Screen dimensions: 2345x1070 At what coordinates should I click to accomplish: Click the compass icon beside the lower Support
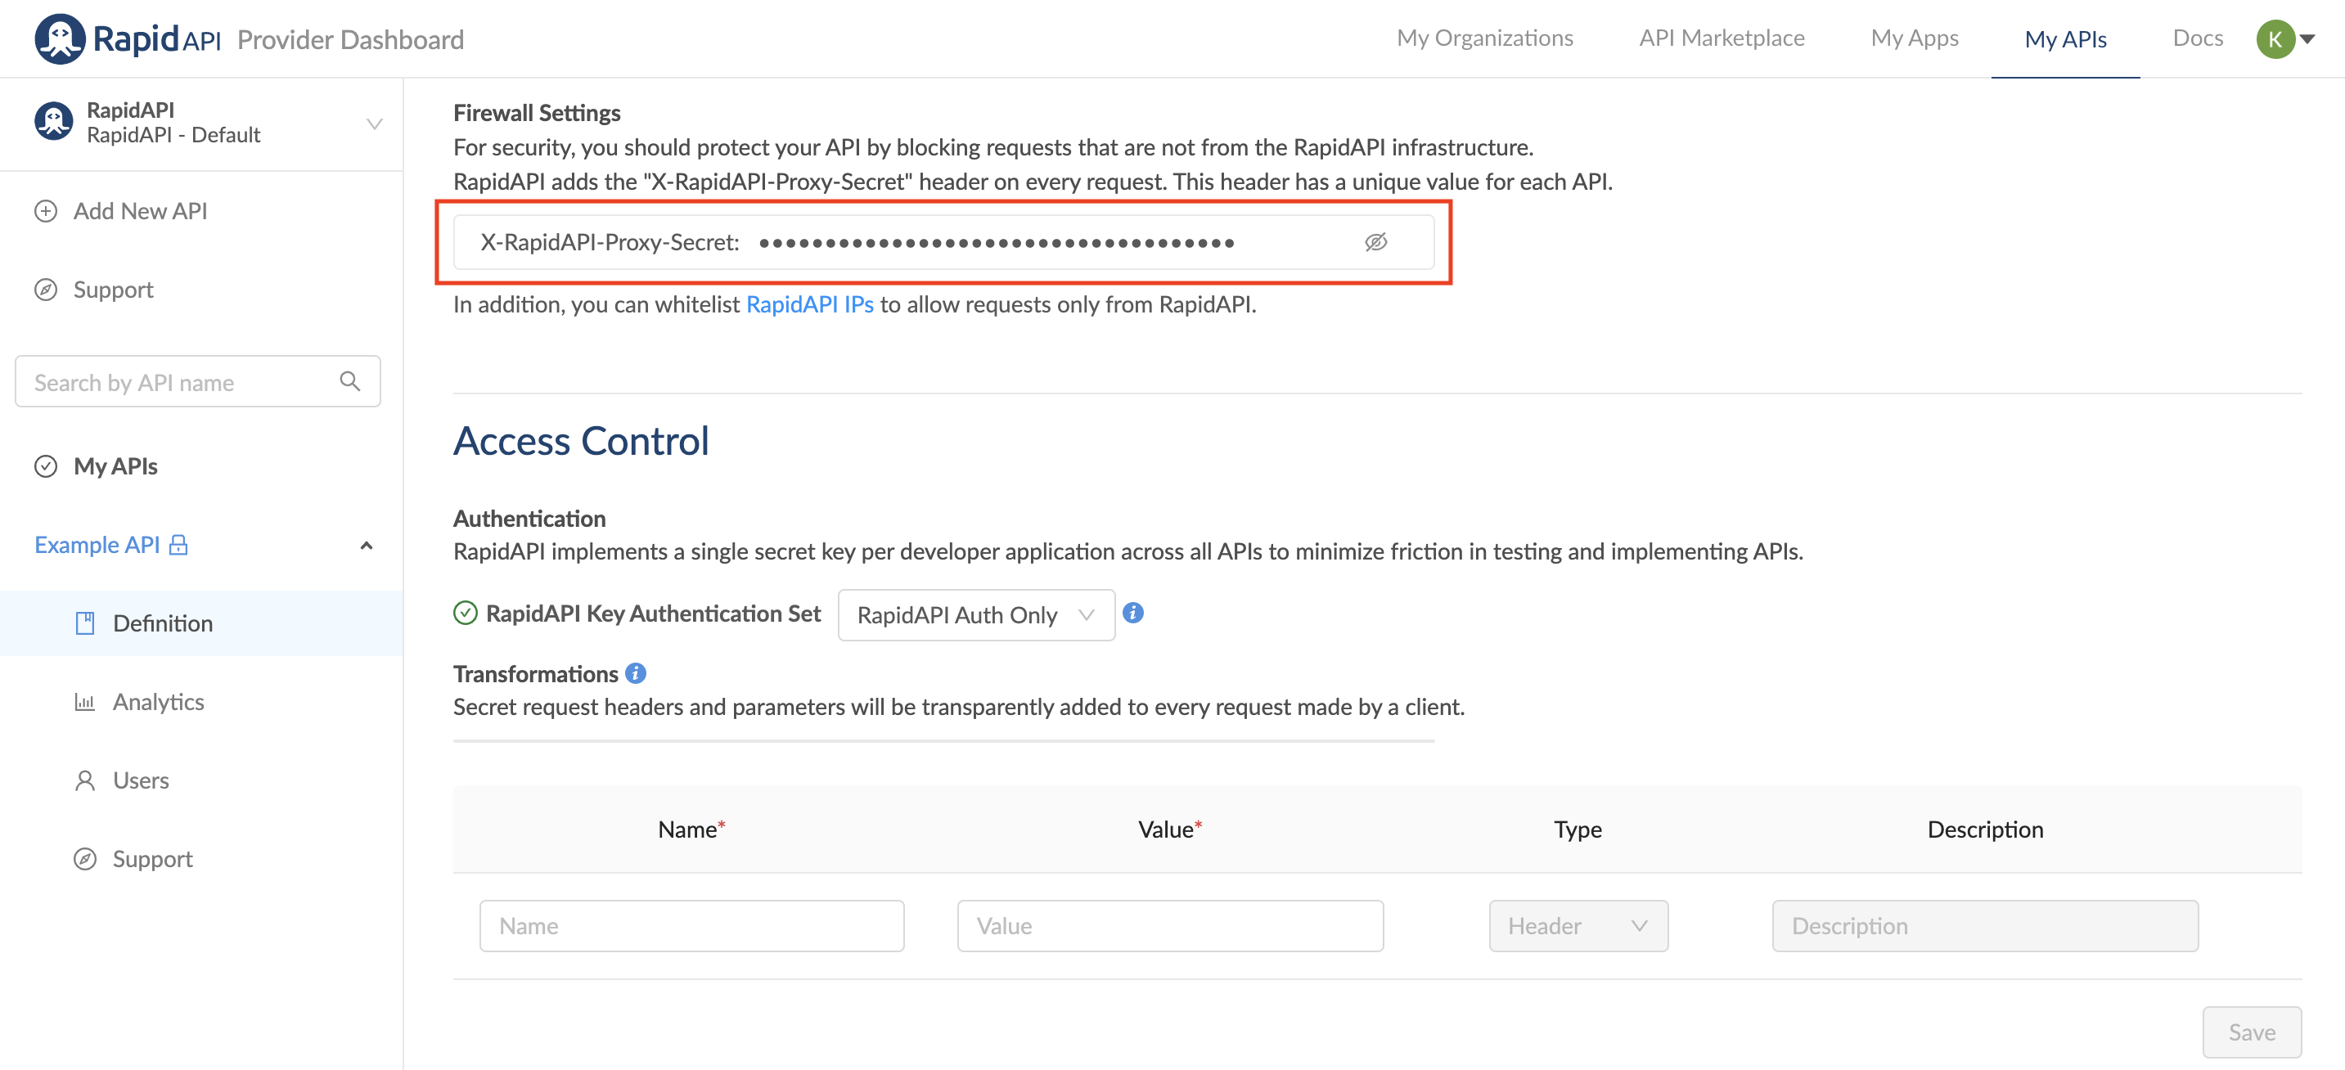[x=84, y=860]
